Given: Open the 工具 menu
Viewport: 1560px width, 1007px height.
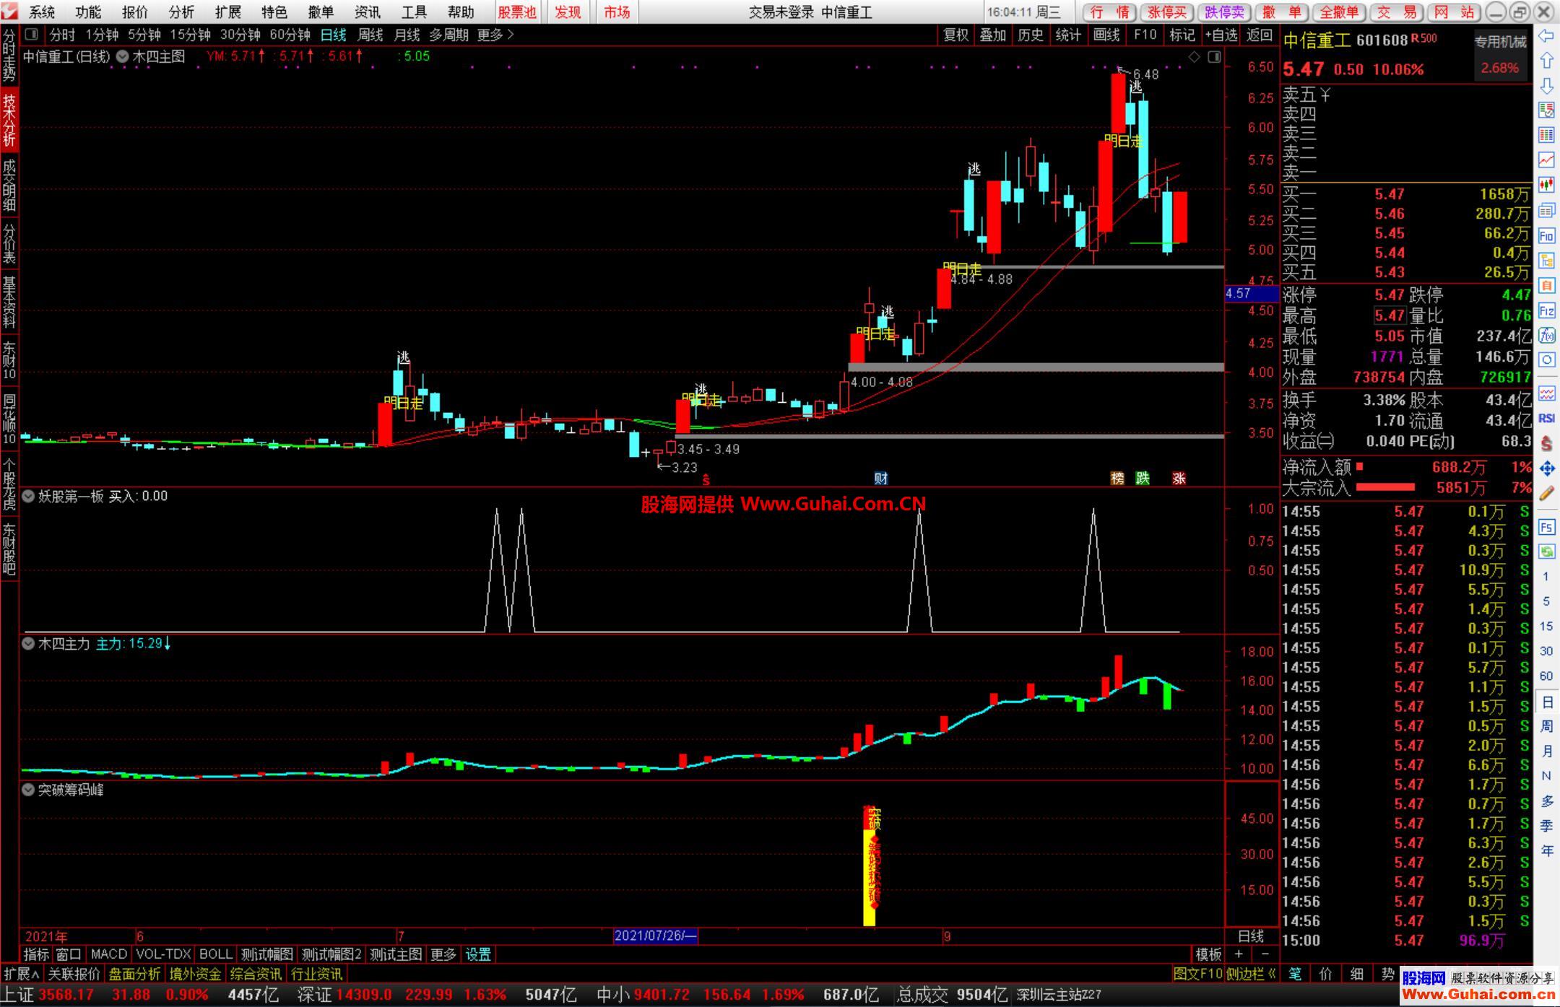Looking at the screenshot, I should (x=414, y=12).
